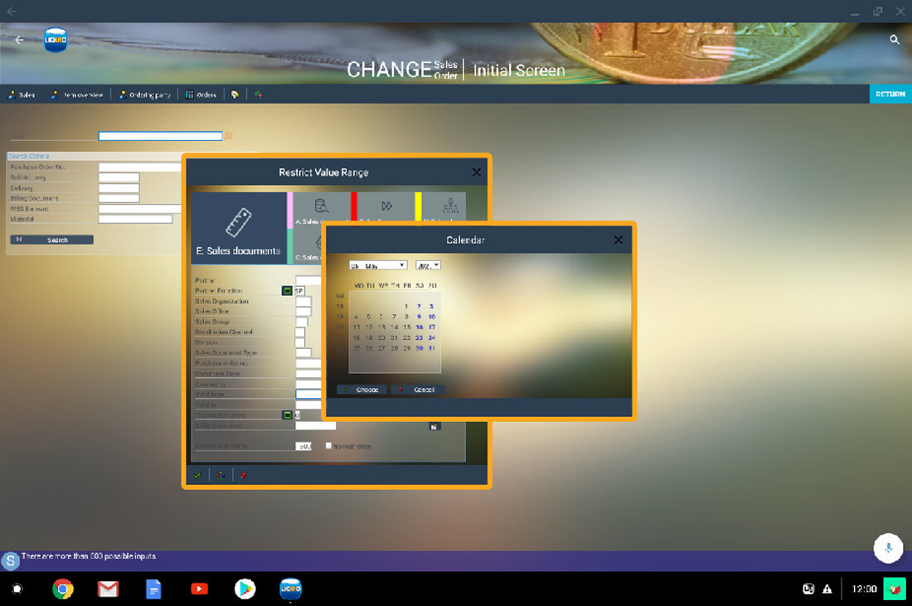This screenshot has height=606, width=912.
Task: Click the red X cancel icon in dialog footer
Action: click(x=243, y=475)
